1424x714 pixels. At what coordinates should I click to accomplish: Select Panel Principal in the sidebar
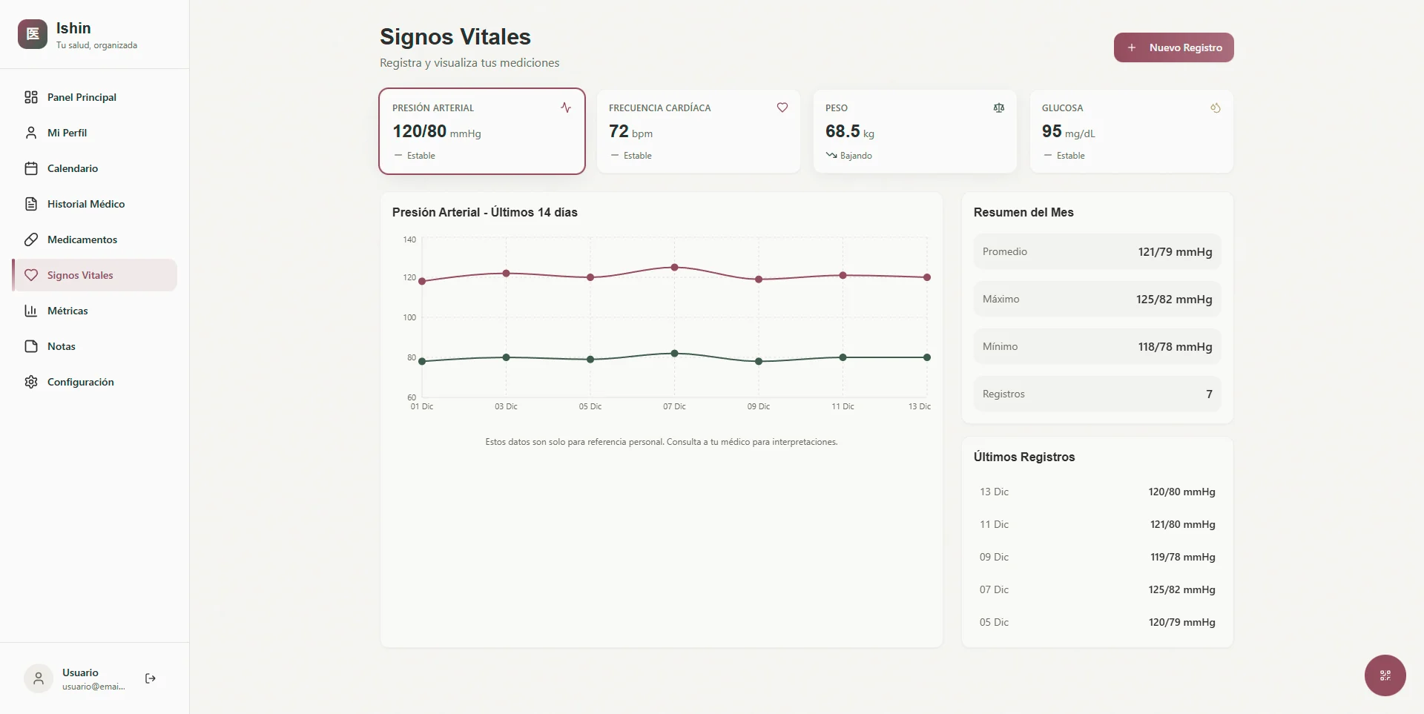[x=82, y=97]
